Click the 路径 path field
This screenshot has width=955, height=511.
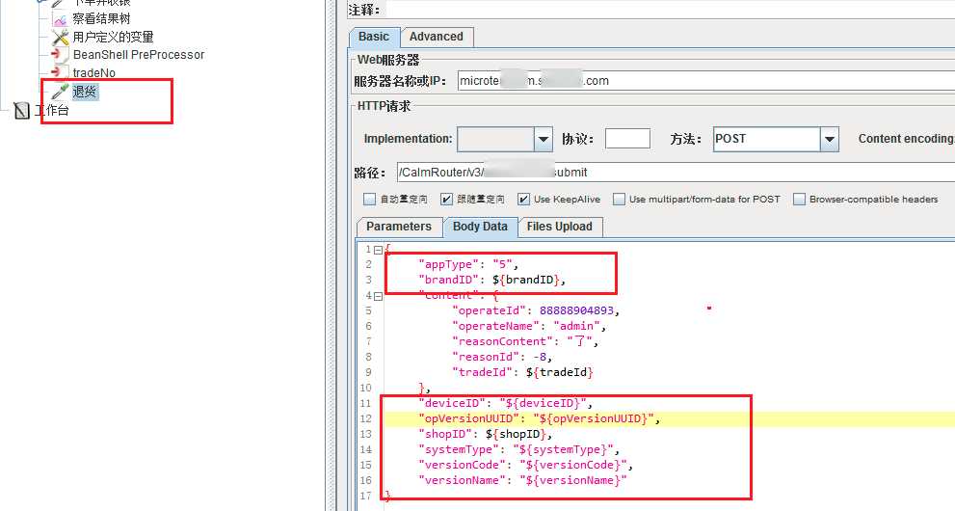click(x=676, y=173)
